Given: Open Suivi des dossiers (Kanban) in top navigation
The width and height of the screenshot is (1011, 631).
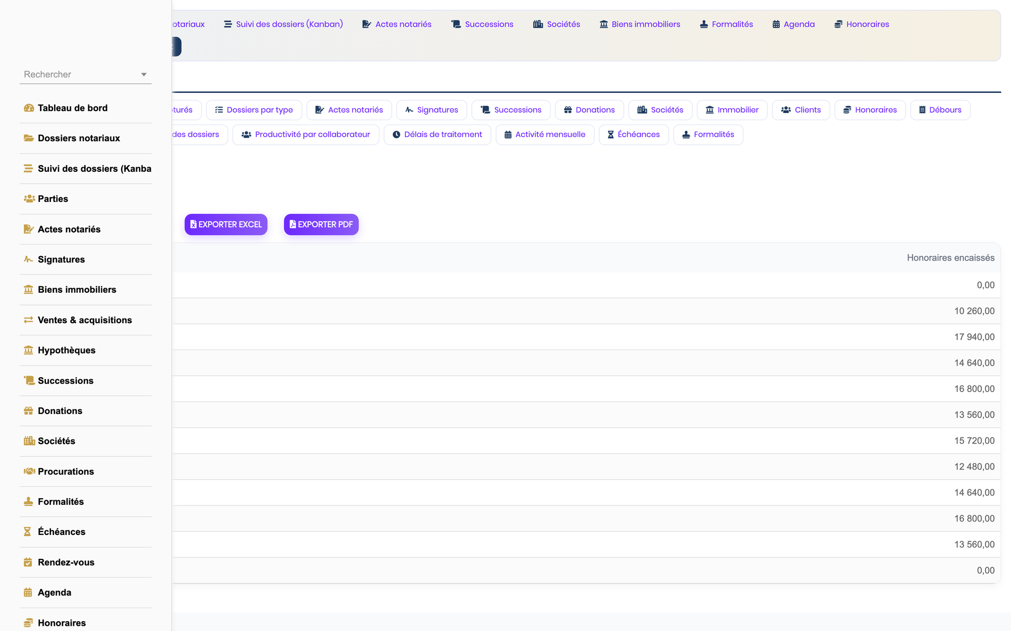Looking at the screenshot, I should [x=284, y=24].
